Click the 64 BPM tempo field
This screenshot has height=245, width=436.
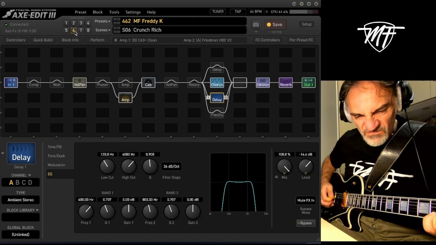point(256,12)
